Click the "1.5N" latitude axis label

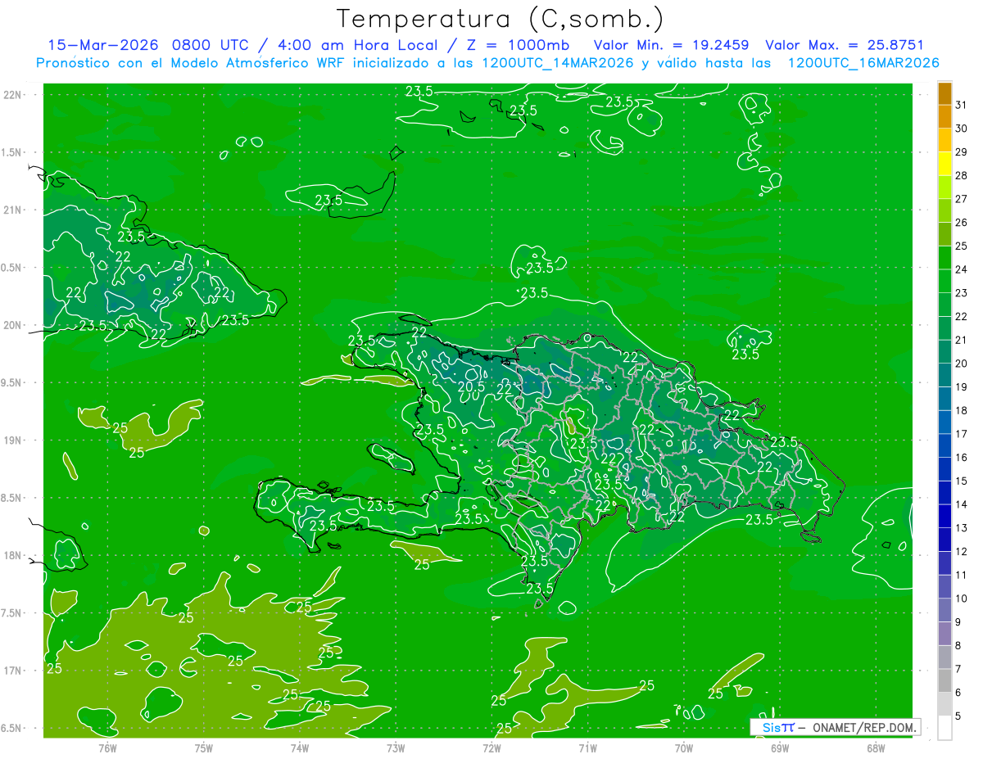[13, 152]
